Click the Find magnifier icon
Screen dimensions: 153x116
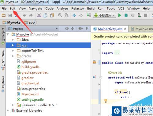60,15
